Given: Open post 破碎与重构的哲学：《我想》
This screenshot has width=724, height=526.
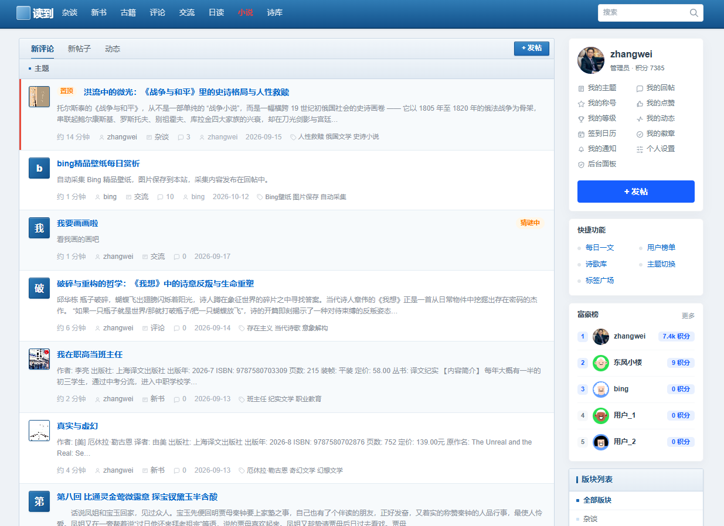Looking at the screenshot, I should click(155, 284).
